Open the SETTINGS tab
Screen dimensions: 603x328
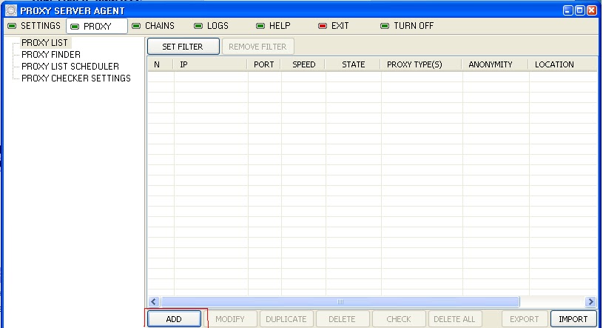click(34, 26)
